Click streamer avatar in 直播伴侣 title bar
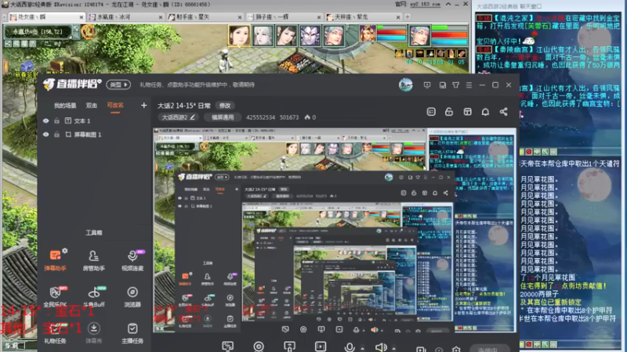Viewport: 627px width, 352px height. point(405,84)
